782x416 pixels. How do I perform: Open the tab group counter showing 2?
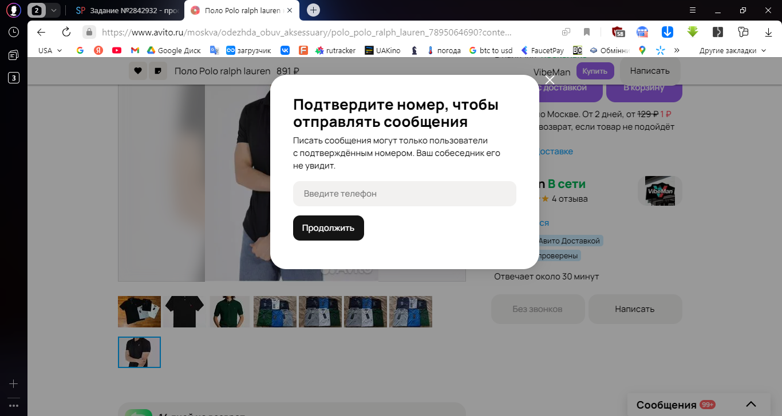[37, 10]
